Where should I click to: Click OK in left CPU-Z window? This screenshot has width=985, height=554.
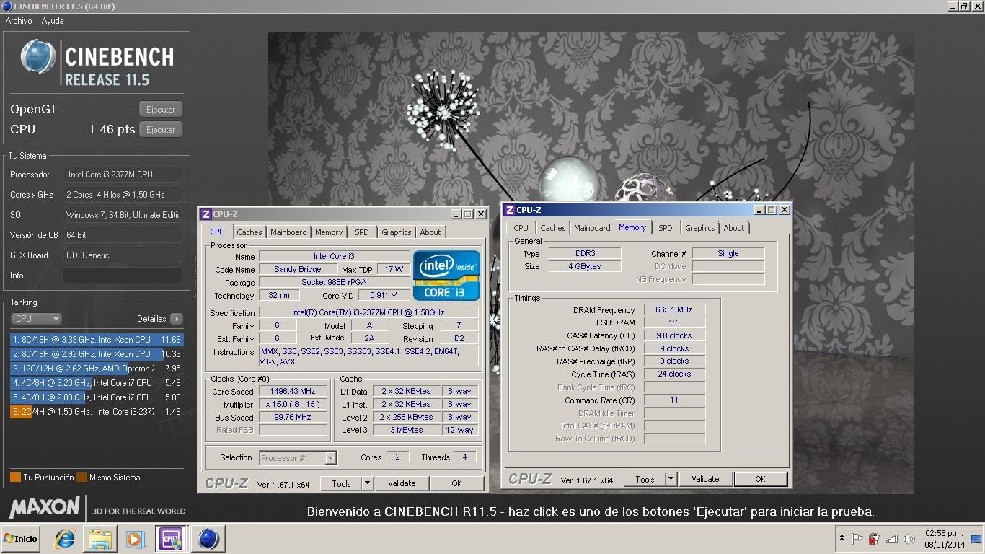pos(456,483)
